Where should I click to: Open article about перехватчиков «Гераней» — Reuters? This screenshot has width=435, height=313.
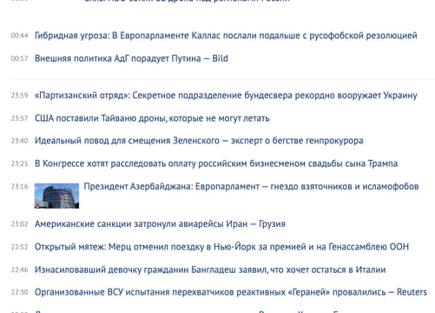tap(231, 292)
